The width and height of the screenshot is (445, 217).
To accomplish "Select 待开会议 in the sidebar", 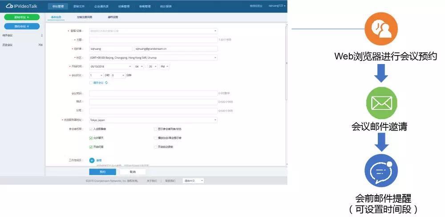I will 22,36.
